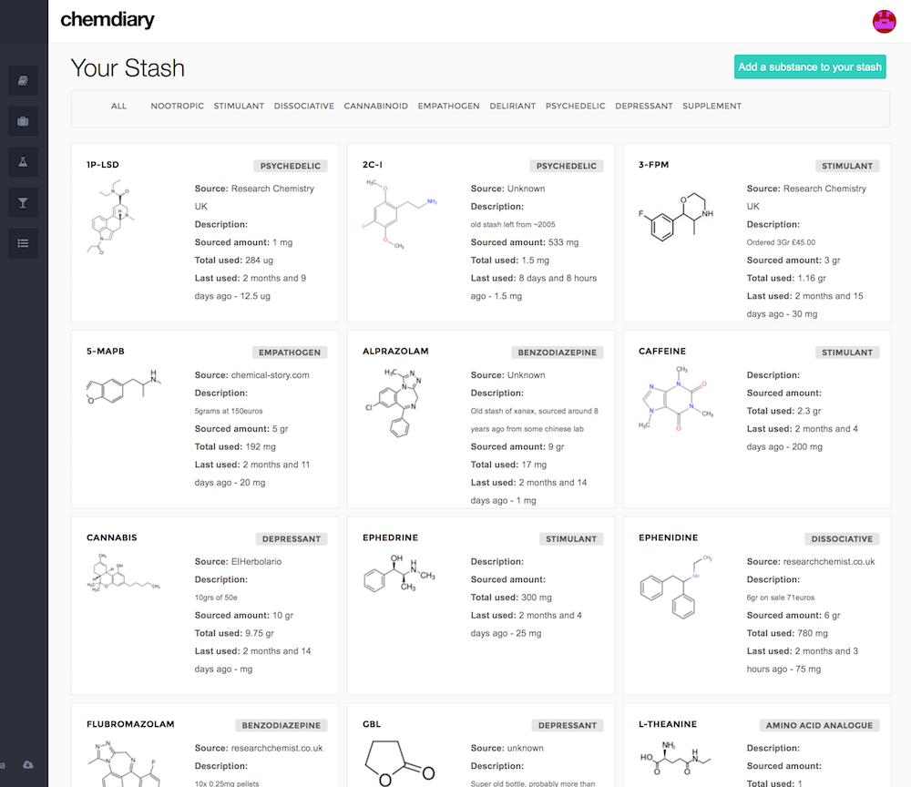The width and height of the screenshot is (911, 787).
Task: Click the briefcase stash sidebar icon
Action: click(23, 121)
